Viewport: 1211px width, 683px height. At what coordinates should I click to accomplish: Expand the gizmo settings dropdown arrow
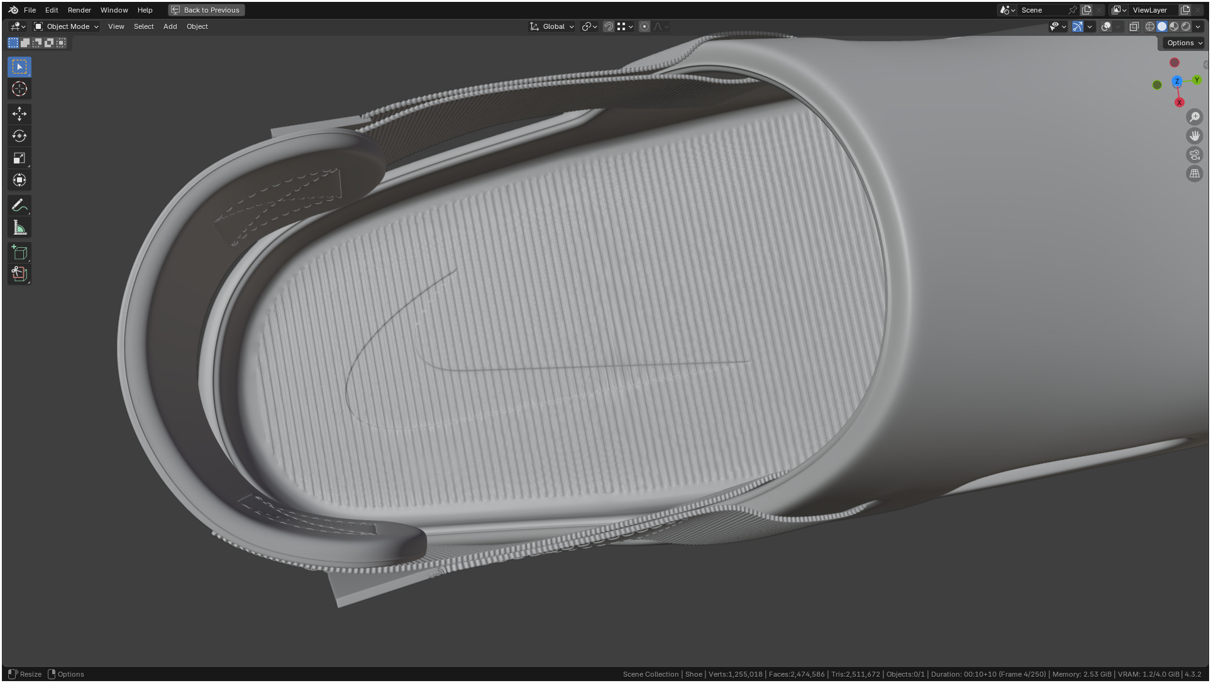coord(1090,26)
